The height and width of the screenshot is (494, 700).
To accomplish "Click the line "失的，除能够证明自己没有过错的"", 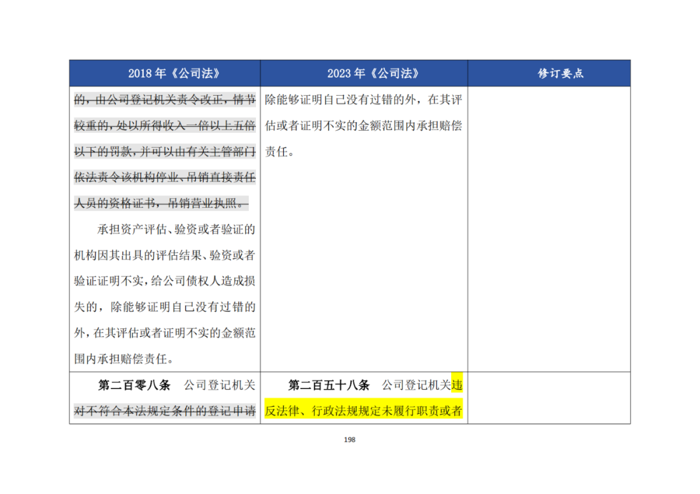I will coord(165,307).
